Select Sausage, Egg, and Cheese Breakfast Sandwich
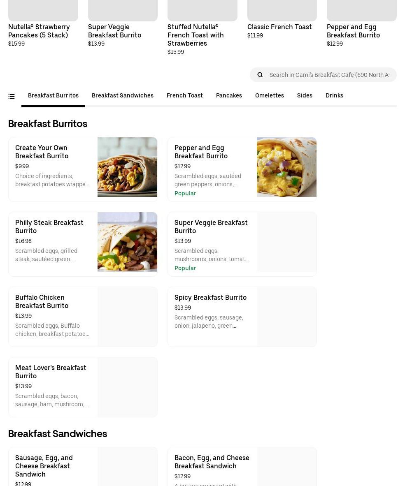The width and height of the screenshot is (405, 486). [x=44, y=465]
